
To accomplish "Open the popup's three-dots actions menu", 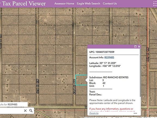I will (x=135, y=113).
